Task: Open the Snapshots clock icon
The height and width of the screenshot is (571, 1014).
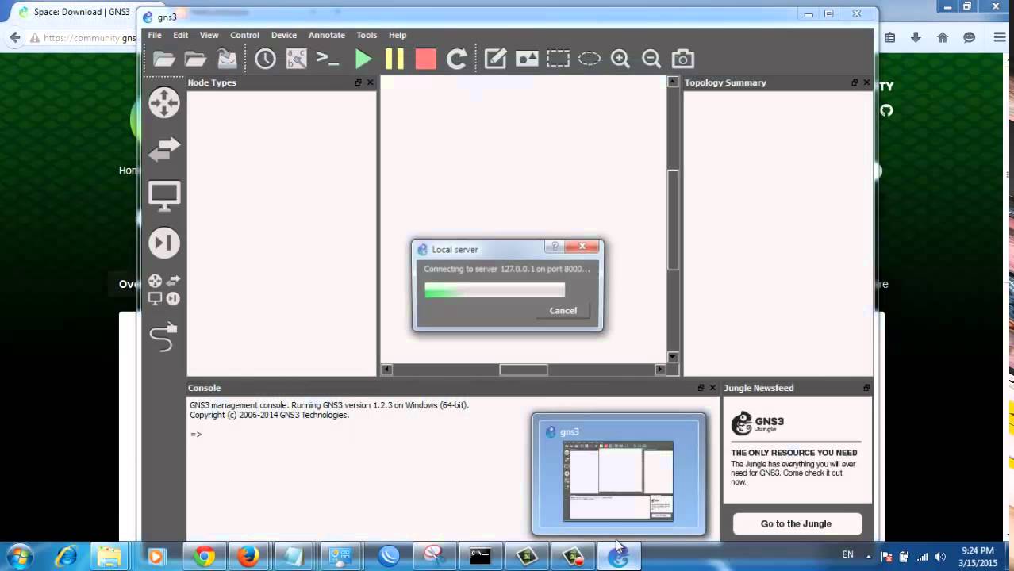Action: (265, 59)
